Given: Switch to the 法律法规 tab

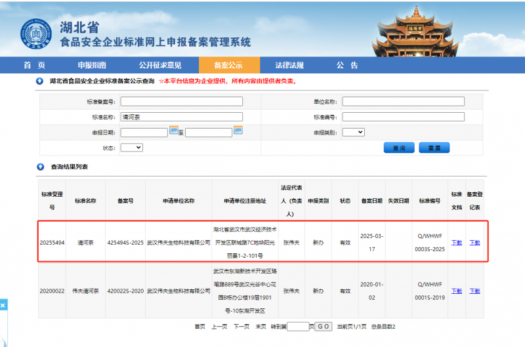Looking at the screenshot, I should [x=289, y=65].
